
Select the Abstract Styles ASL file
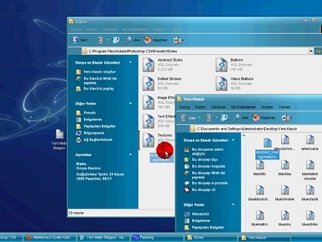163,65
